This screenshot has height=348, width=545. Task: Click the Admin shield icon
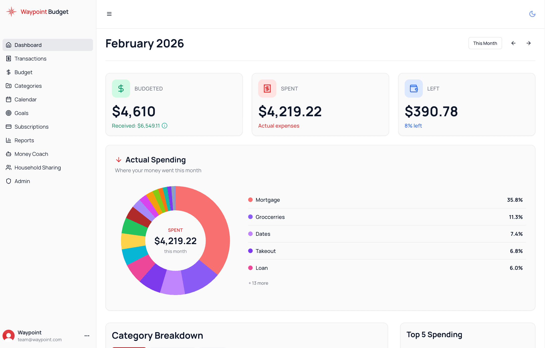pos(9,181)
